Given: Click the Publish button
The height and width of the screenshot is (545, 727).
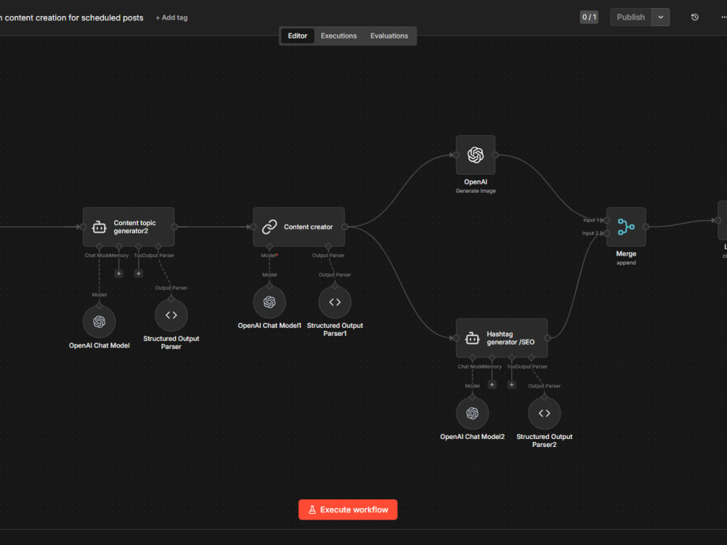Looking at the screenshot, I should tap(630, 17).
